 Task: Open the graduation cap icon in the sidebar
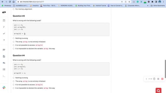click(4, 50)
